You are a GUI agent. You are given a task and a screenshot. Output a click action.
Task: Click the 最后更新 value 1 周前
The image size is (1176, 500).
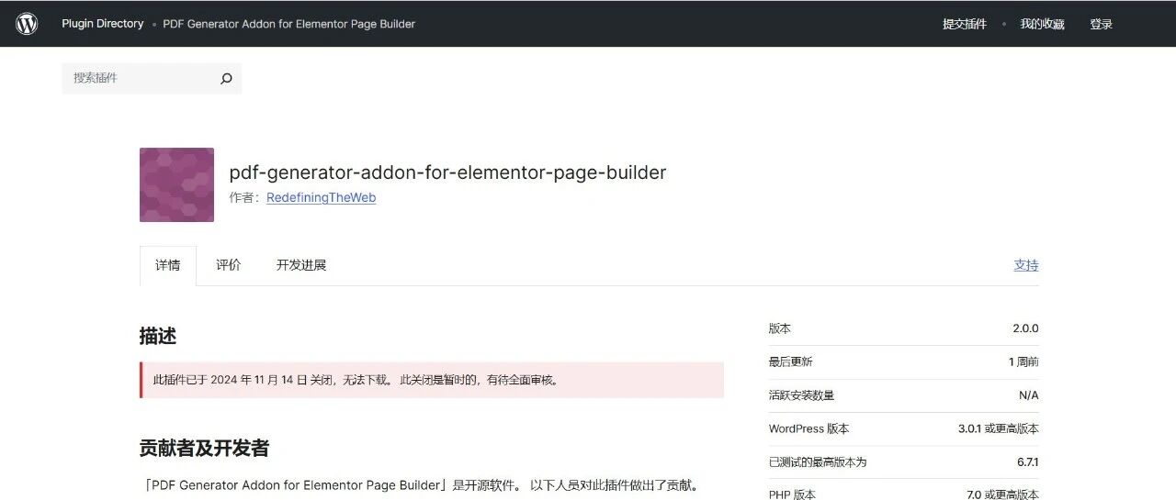1023,361
